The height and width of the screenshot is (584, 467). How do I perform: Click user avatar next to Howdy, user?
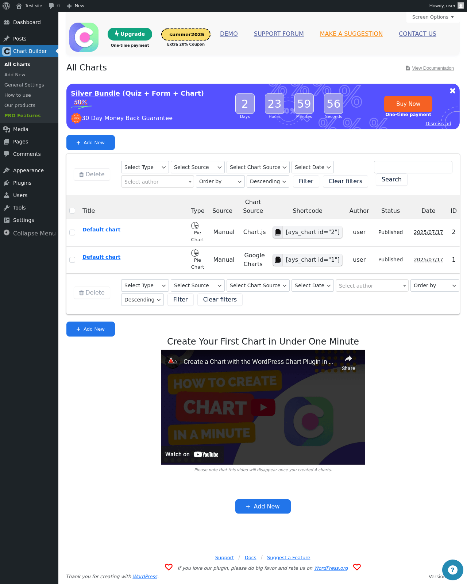click(x=461, y=6)
